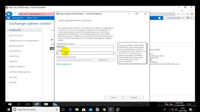This screenshot has width=200, height=112.
Task: Click the Internet Explorer back arrow button
Action: (9, 14)
